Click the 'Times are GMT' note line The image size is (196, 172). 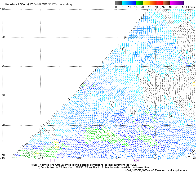click(84, 165)
